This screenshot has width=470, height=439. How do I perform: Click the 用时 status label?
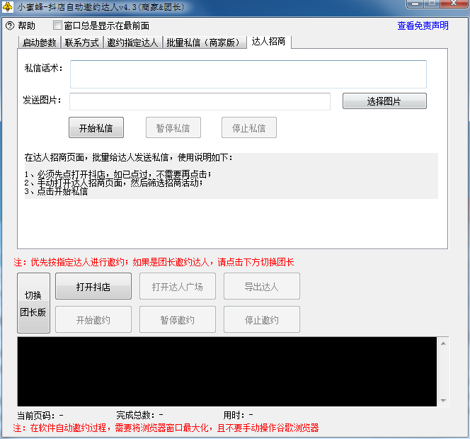point(238,416)
